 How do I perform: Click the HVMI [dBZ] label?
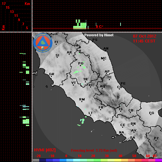click(45, 150)
